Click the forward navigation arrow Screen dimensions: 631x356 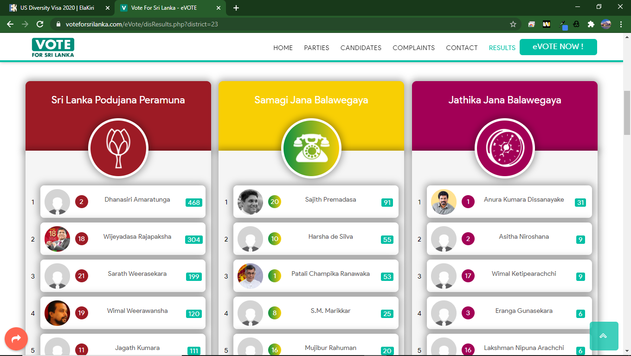coord(25,24)
